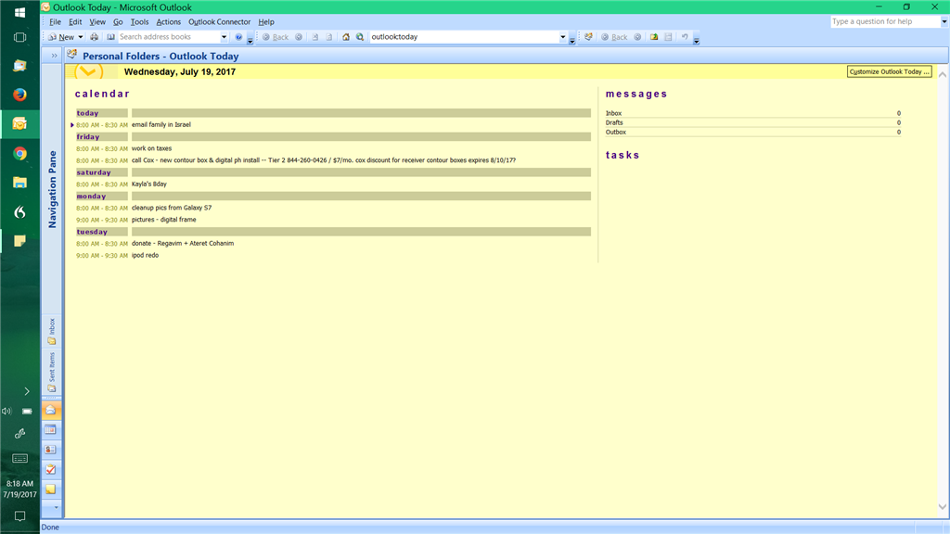Image resolution: width=950 pixels, height=534 pixels.
Task: Open 'donate - Regavim + Ateret Cohanim' appointment
Action: coord(183,244)
